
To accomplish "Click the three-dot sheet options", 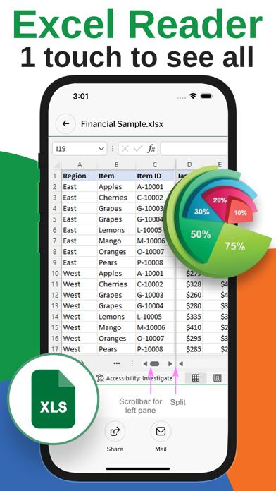I will 117,363.
